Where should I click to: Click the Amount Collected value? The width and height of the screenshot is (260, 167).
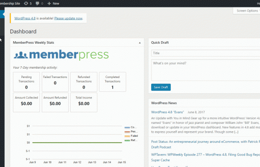coord(26,104)
